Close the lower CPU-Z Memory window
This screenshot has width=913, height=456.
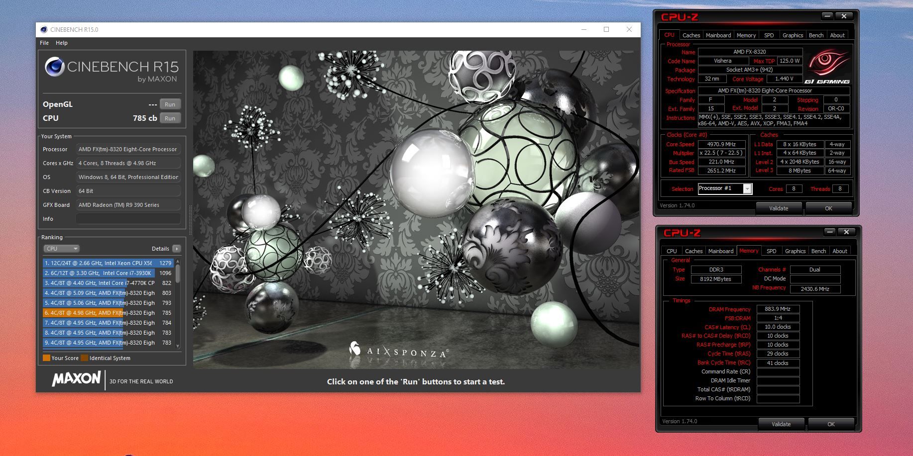tap(846, 232)
